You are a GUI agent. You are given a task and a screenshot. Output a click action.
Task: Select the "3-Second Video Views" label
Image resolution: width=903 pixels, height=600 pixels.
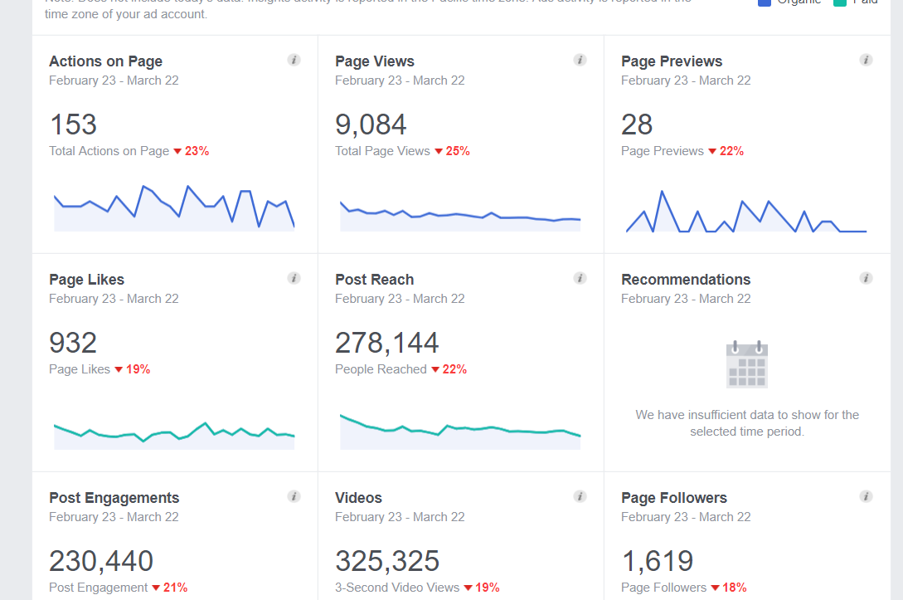(x=397, y=588)
